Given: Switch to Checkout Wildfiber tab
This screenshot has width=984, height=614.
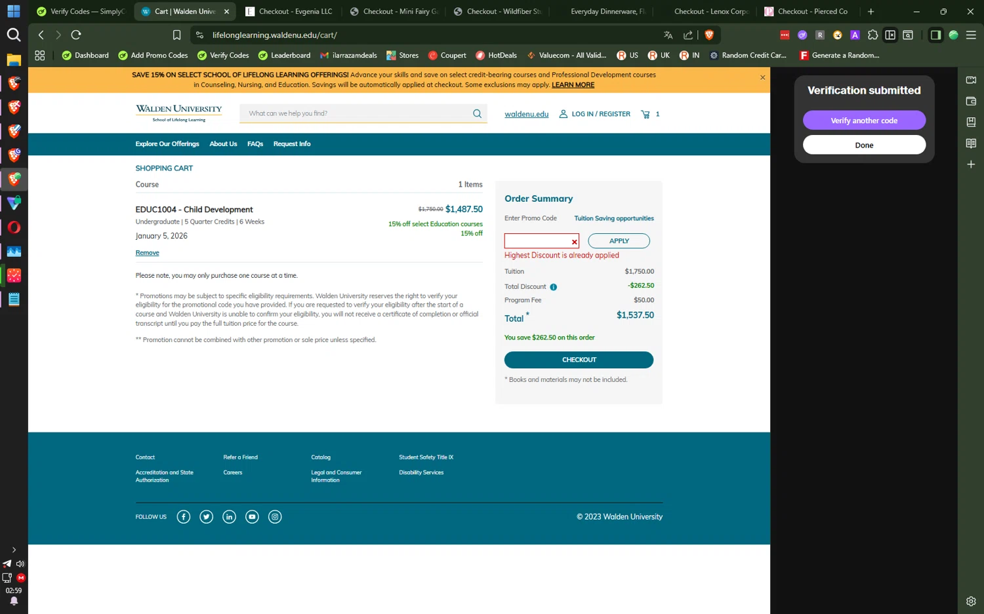Looking at the screenshot, I should click(x=498, y=11).
